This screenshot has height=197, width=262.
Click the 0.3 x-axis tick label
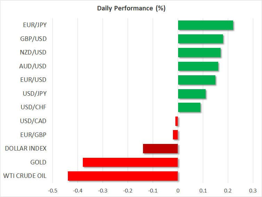[253, 190]
